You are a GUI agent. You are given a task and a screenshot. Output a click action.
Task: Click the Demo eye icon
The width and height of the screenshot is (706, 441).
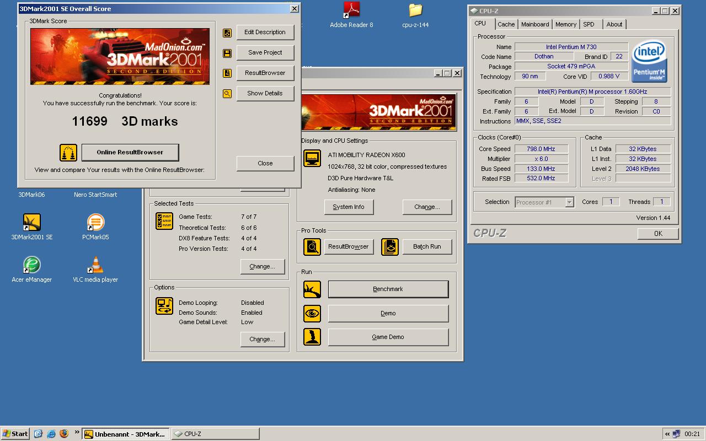click(312, 313)
